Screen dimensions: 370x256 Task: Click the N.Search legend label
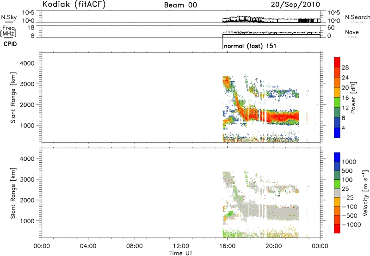click(x=357, y=17)
